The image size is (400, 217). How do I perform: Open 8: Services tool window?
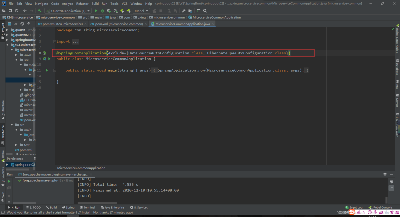tap(139, 207)
